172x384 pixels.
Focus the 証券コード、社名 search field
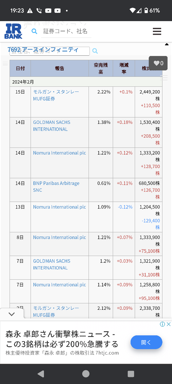(66, 31)
